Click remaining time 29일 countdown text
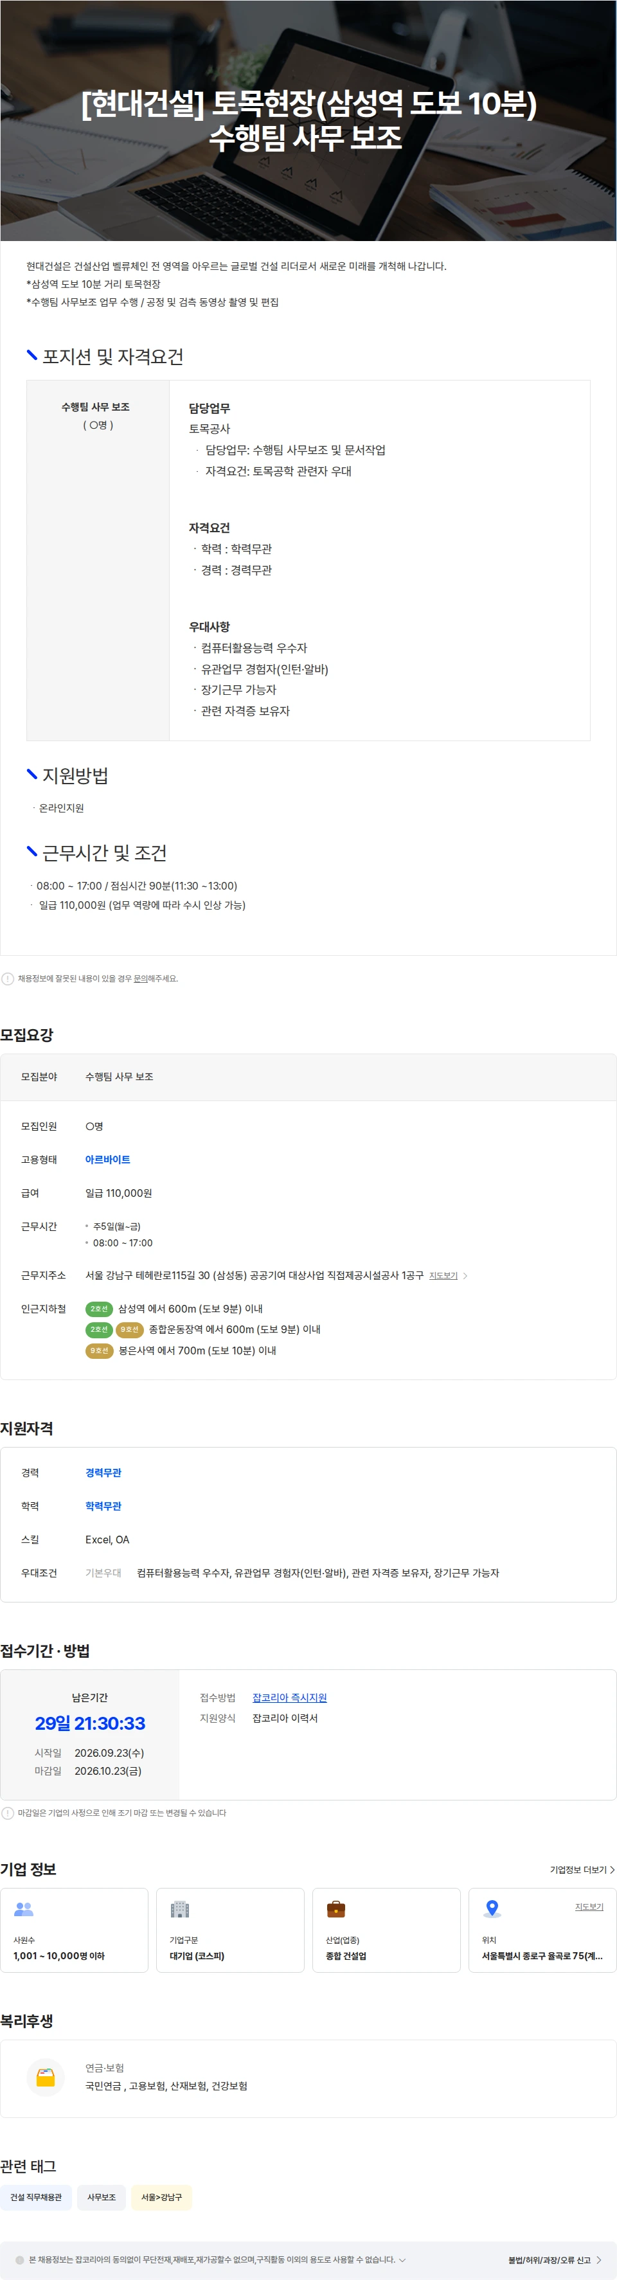The image size is (617, 2280). coord(90,1723)
